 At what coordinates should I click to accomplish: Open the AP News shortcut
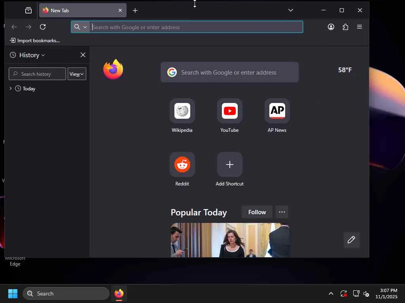[x=277, y=116]
